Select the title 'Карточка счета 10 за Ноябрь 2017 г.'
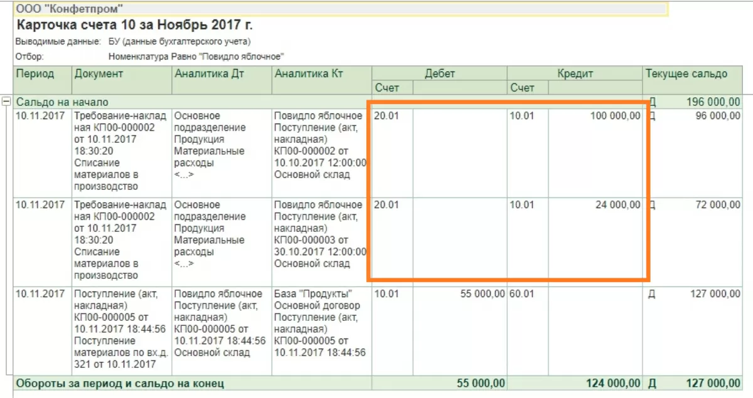Screen dimensions: 753x398 (135, 26)
